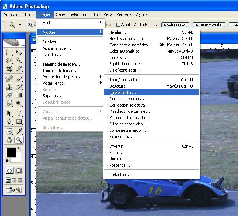Select the Pen tool
The image size is (238, 216).
click(9, 121)
